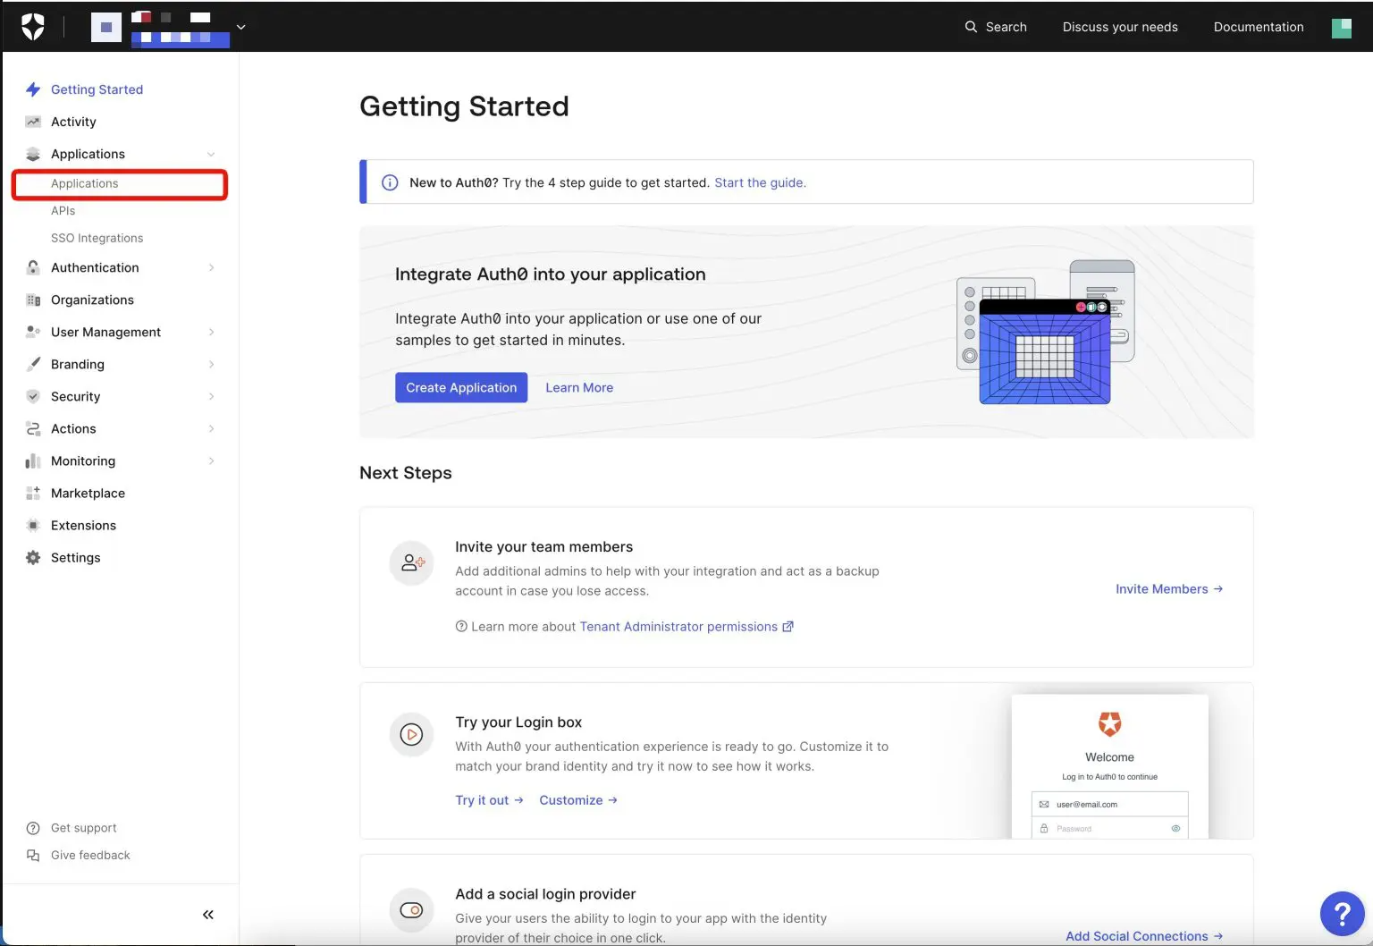Viewport: 1373px width, 946px height.
Task: Open the tenant switcher dropdown arrow
Action: pos(240,27)
